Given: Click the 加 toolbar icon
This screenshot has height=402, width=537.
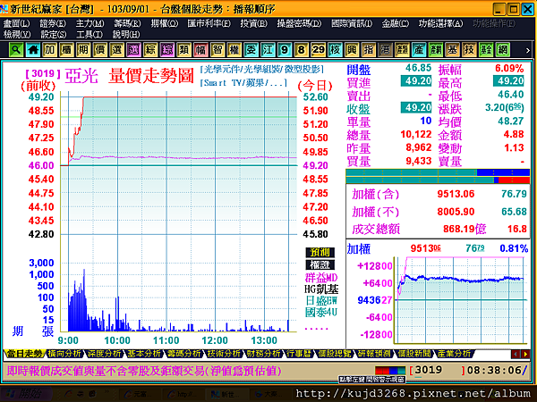Looking at the screenshot, I should 49,50.
